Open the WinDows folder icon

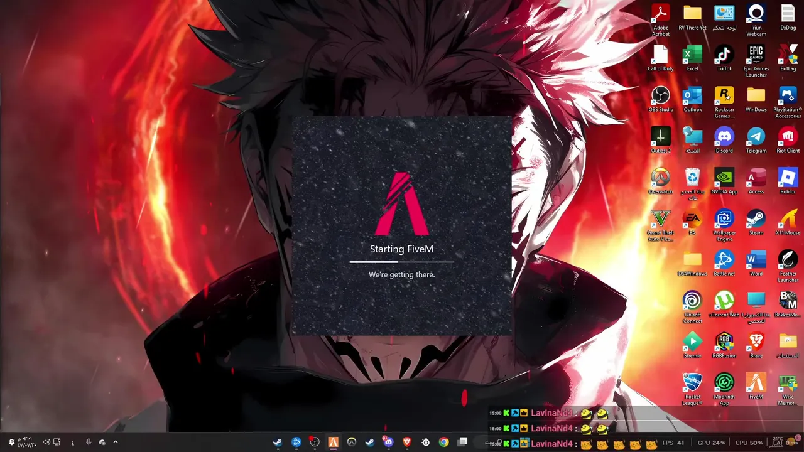point(756,100)
